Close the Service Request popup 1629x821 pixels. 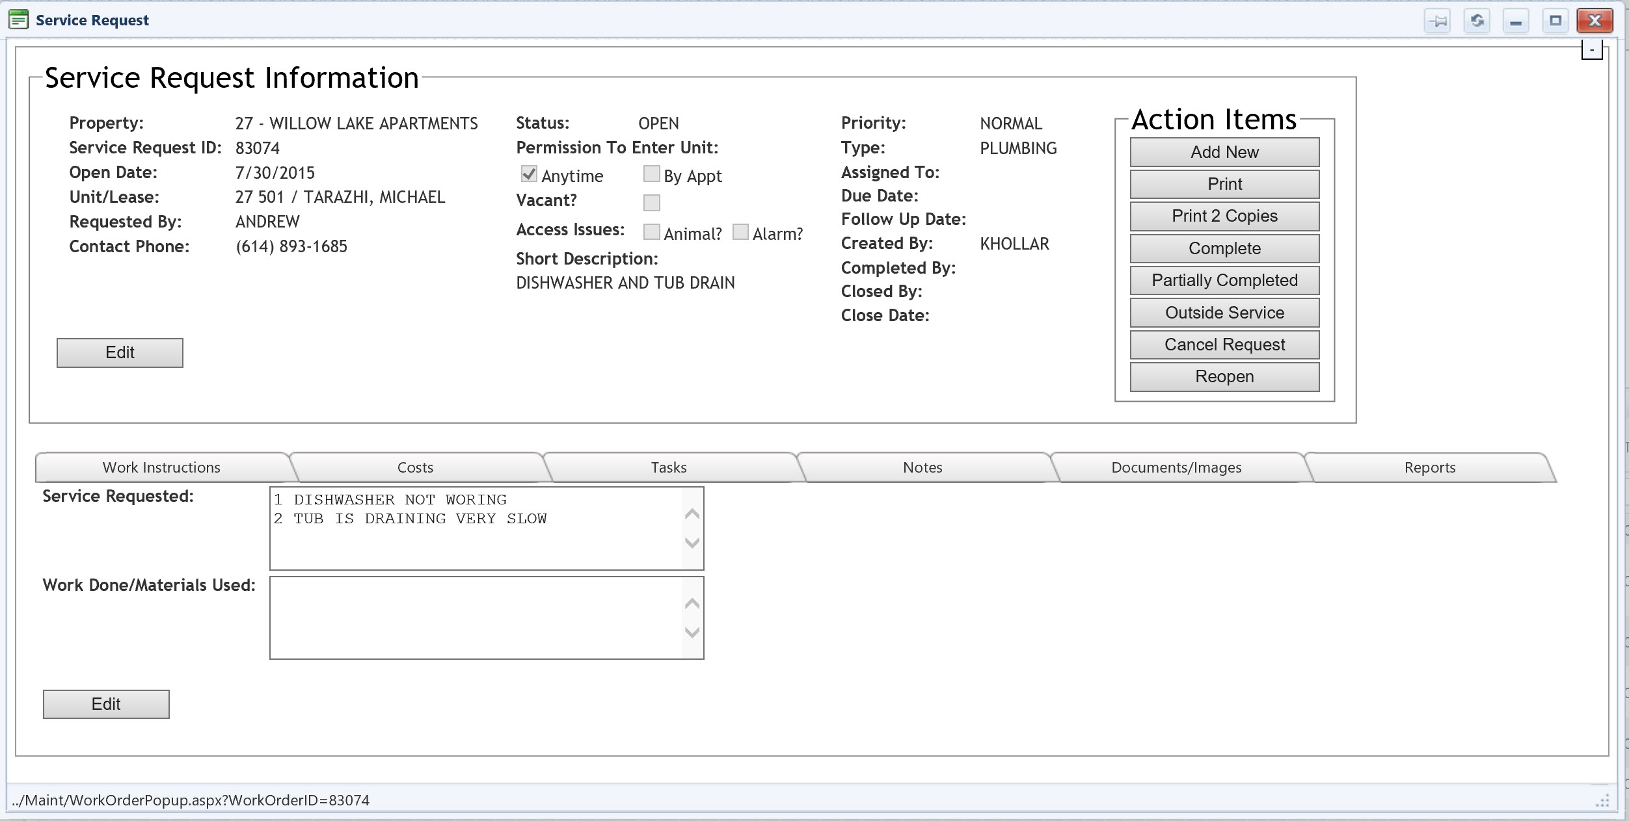1594,21
